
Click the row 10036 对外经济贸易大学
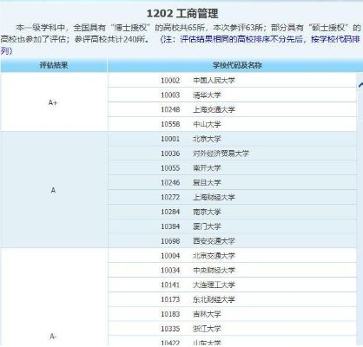[232, 154]
